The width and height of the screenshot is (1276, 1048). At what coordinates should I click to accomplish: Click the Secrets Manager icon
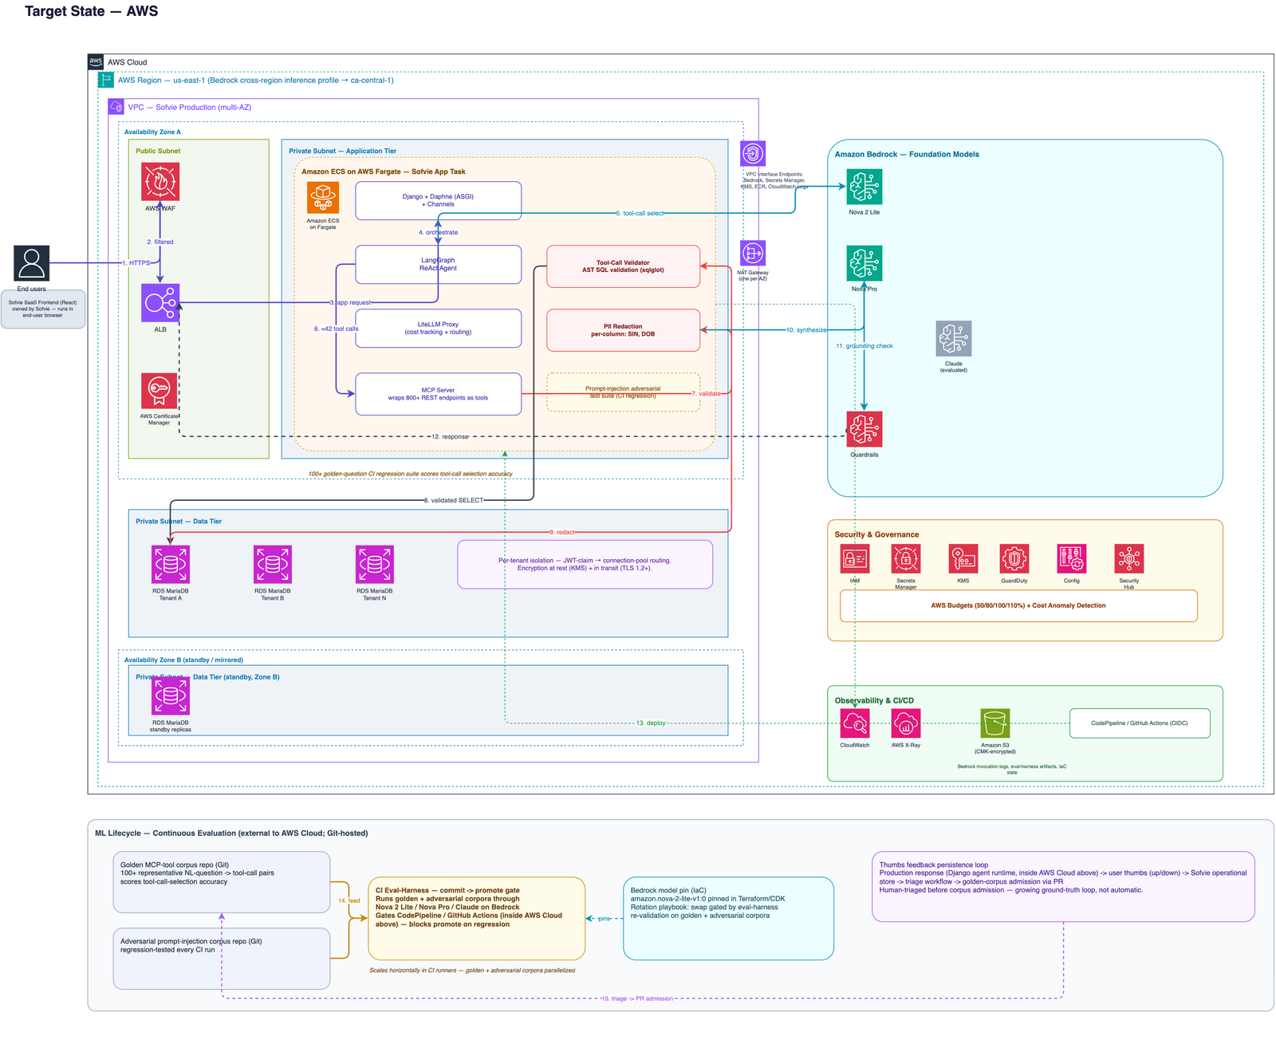[x=906, y=559]
